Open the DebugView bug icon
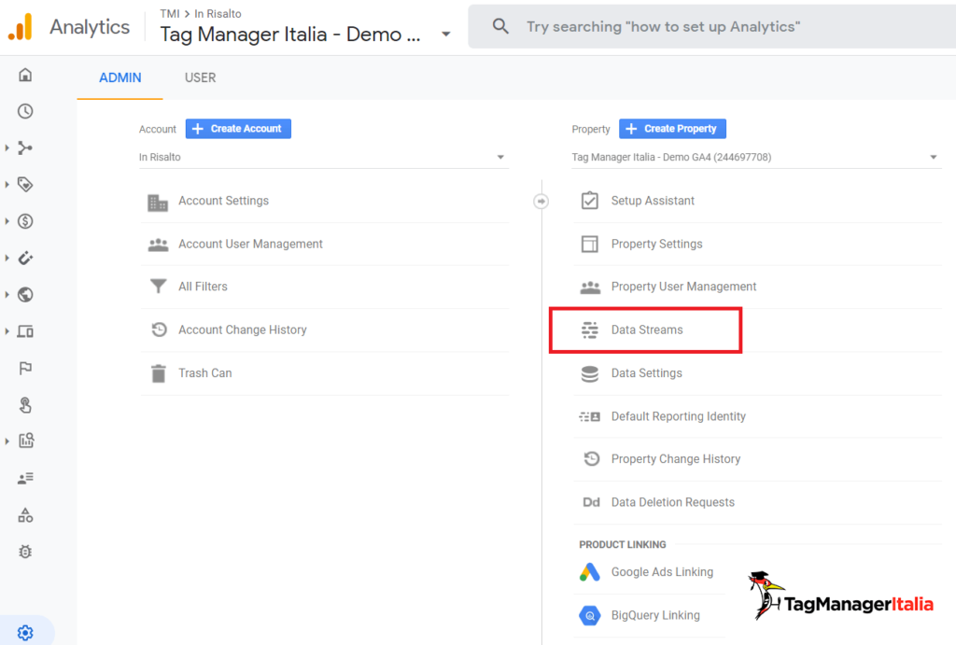 click(25, 552)
